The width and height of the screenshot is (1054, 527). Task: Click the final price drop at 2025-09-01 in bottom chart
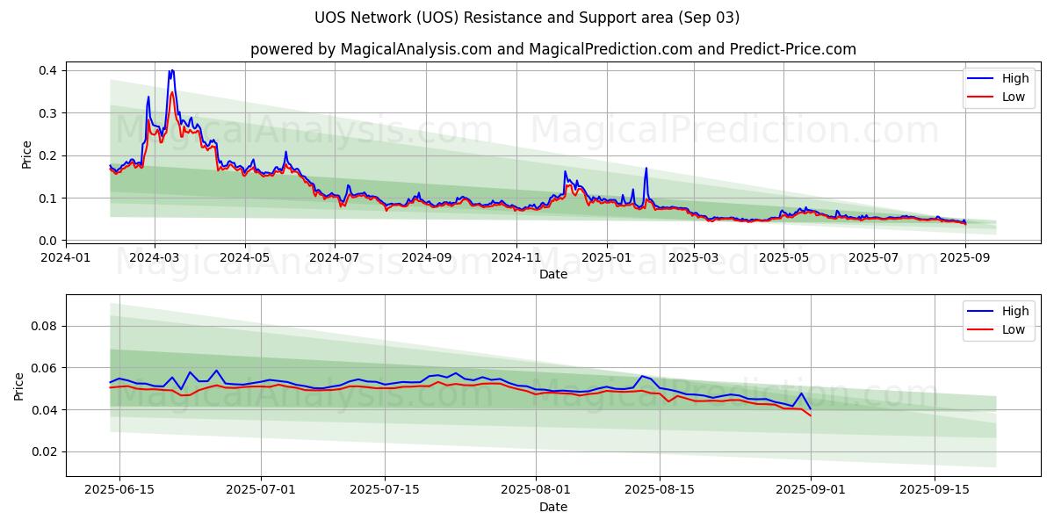point(810,411)
